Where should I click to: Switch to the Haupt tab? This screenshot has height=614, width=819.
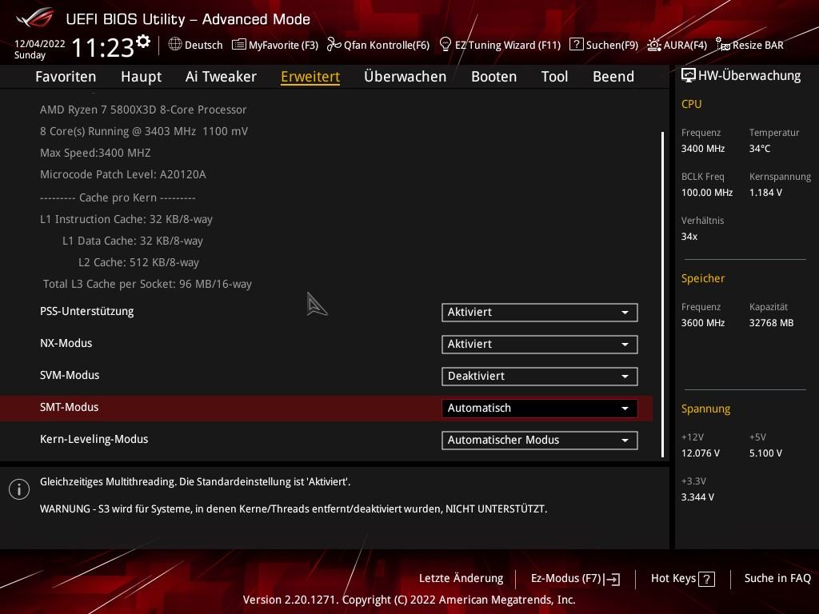pos(141,76)
